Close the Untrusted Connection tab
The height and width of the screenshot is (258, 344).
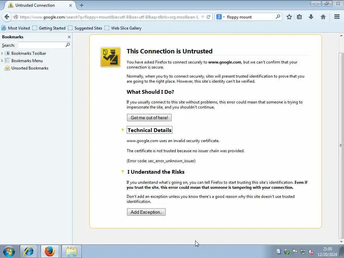click(71, 5)
